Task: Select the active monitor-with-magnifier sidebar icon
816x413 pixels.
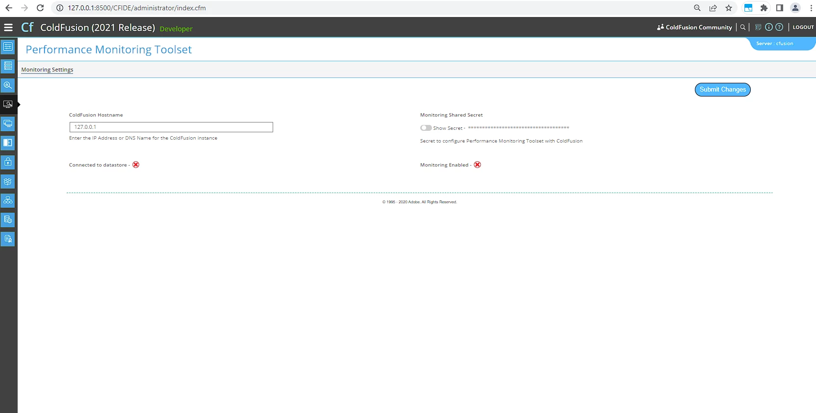Action: 8,104
